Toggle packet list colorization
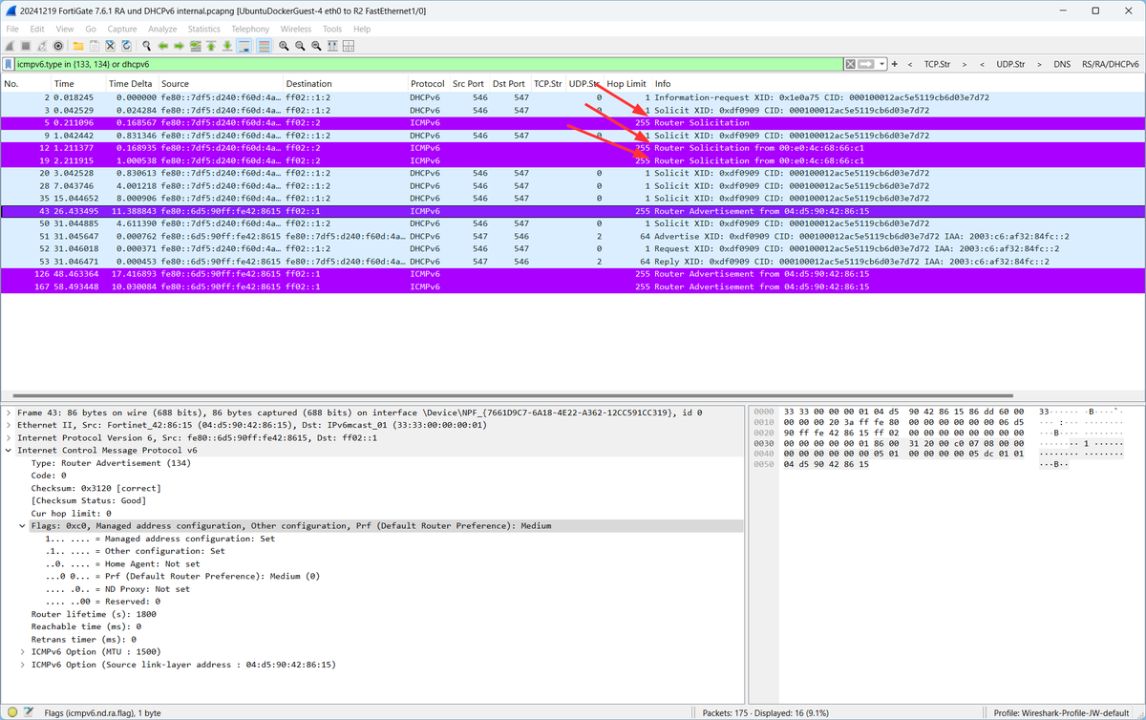 [263, 45]
